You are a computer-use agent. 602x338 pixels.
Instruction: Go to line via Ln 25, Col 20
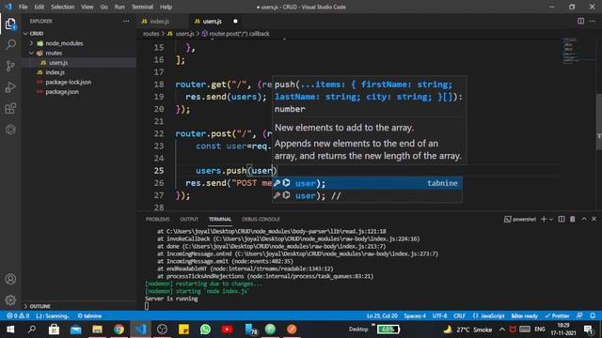click(382, 315)
